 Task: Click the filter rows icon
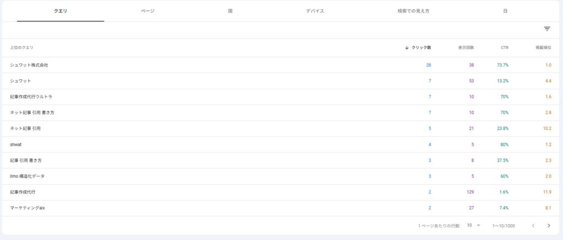(x=547, y=29)
